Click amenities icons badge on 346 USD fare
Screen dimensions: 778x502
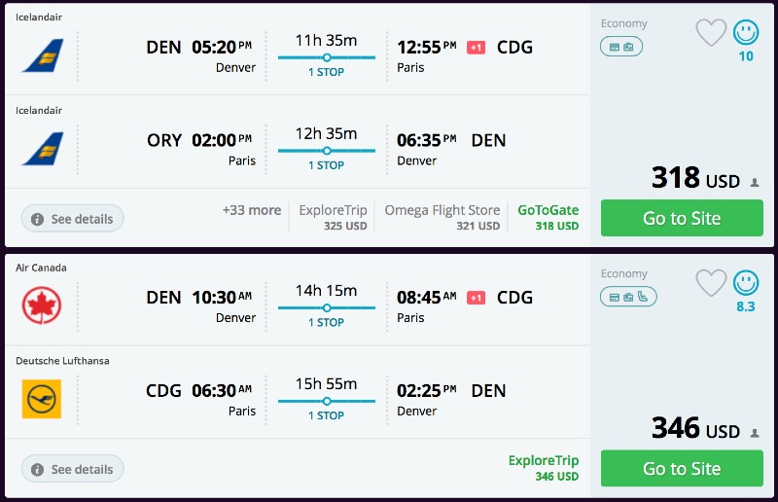pyautogui.click(x=628, y=297)
